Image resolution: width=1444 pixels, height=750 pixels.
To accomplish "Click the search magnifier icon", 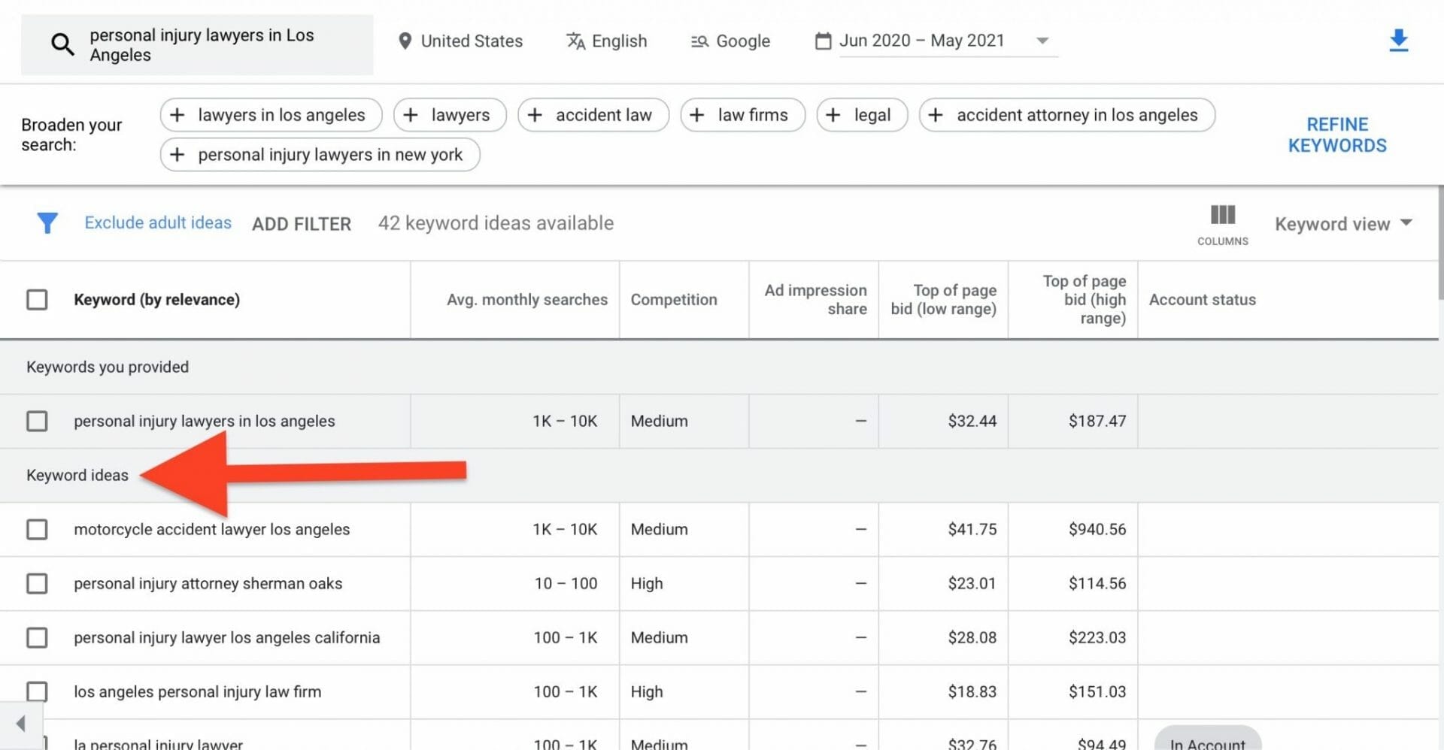I will click(62, 45).
